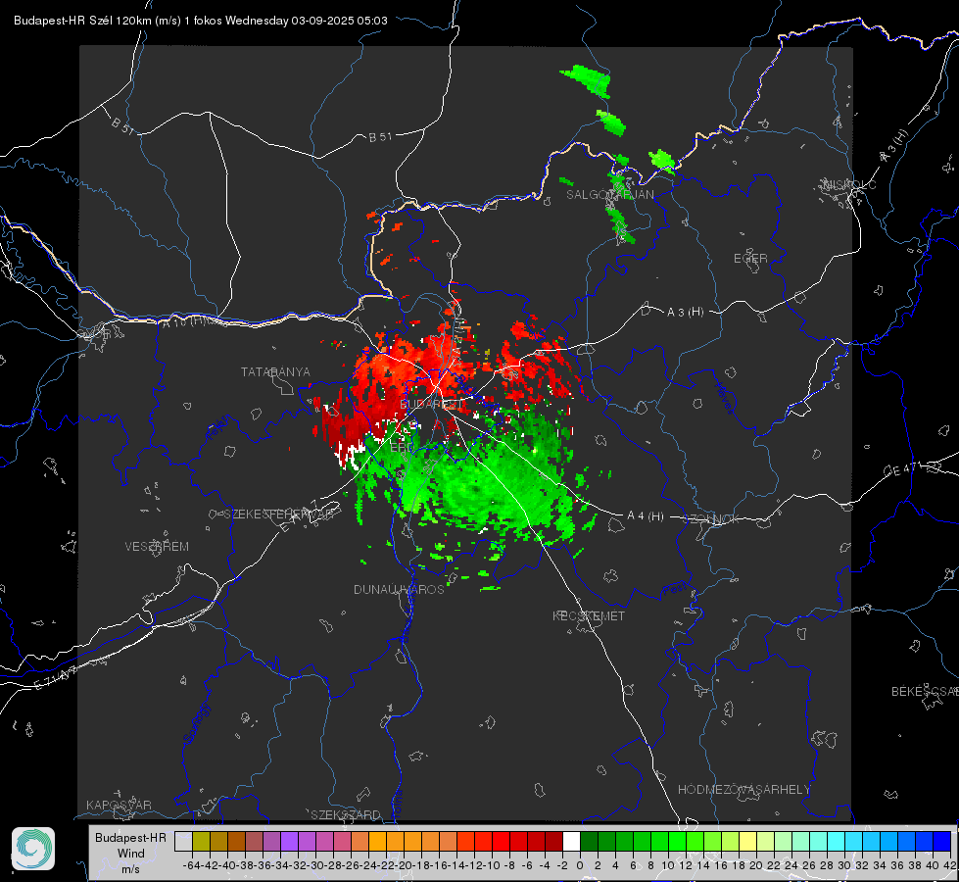Click the KECSKEMÉT city label
Image resolution: width=959 pixels, height=882 pixels.
click(x=589, y=616)
